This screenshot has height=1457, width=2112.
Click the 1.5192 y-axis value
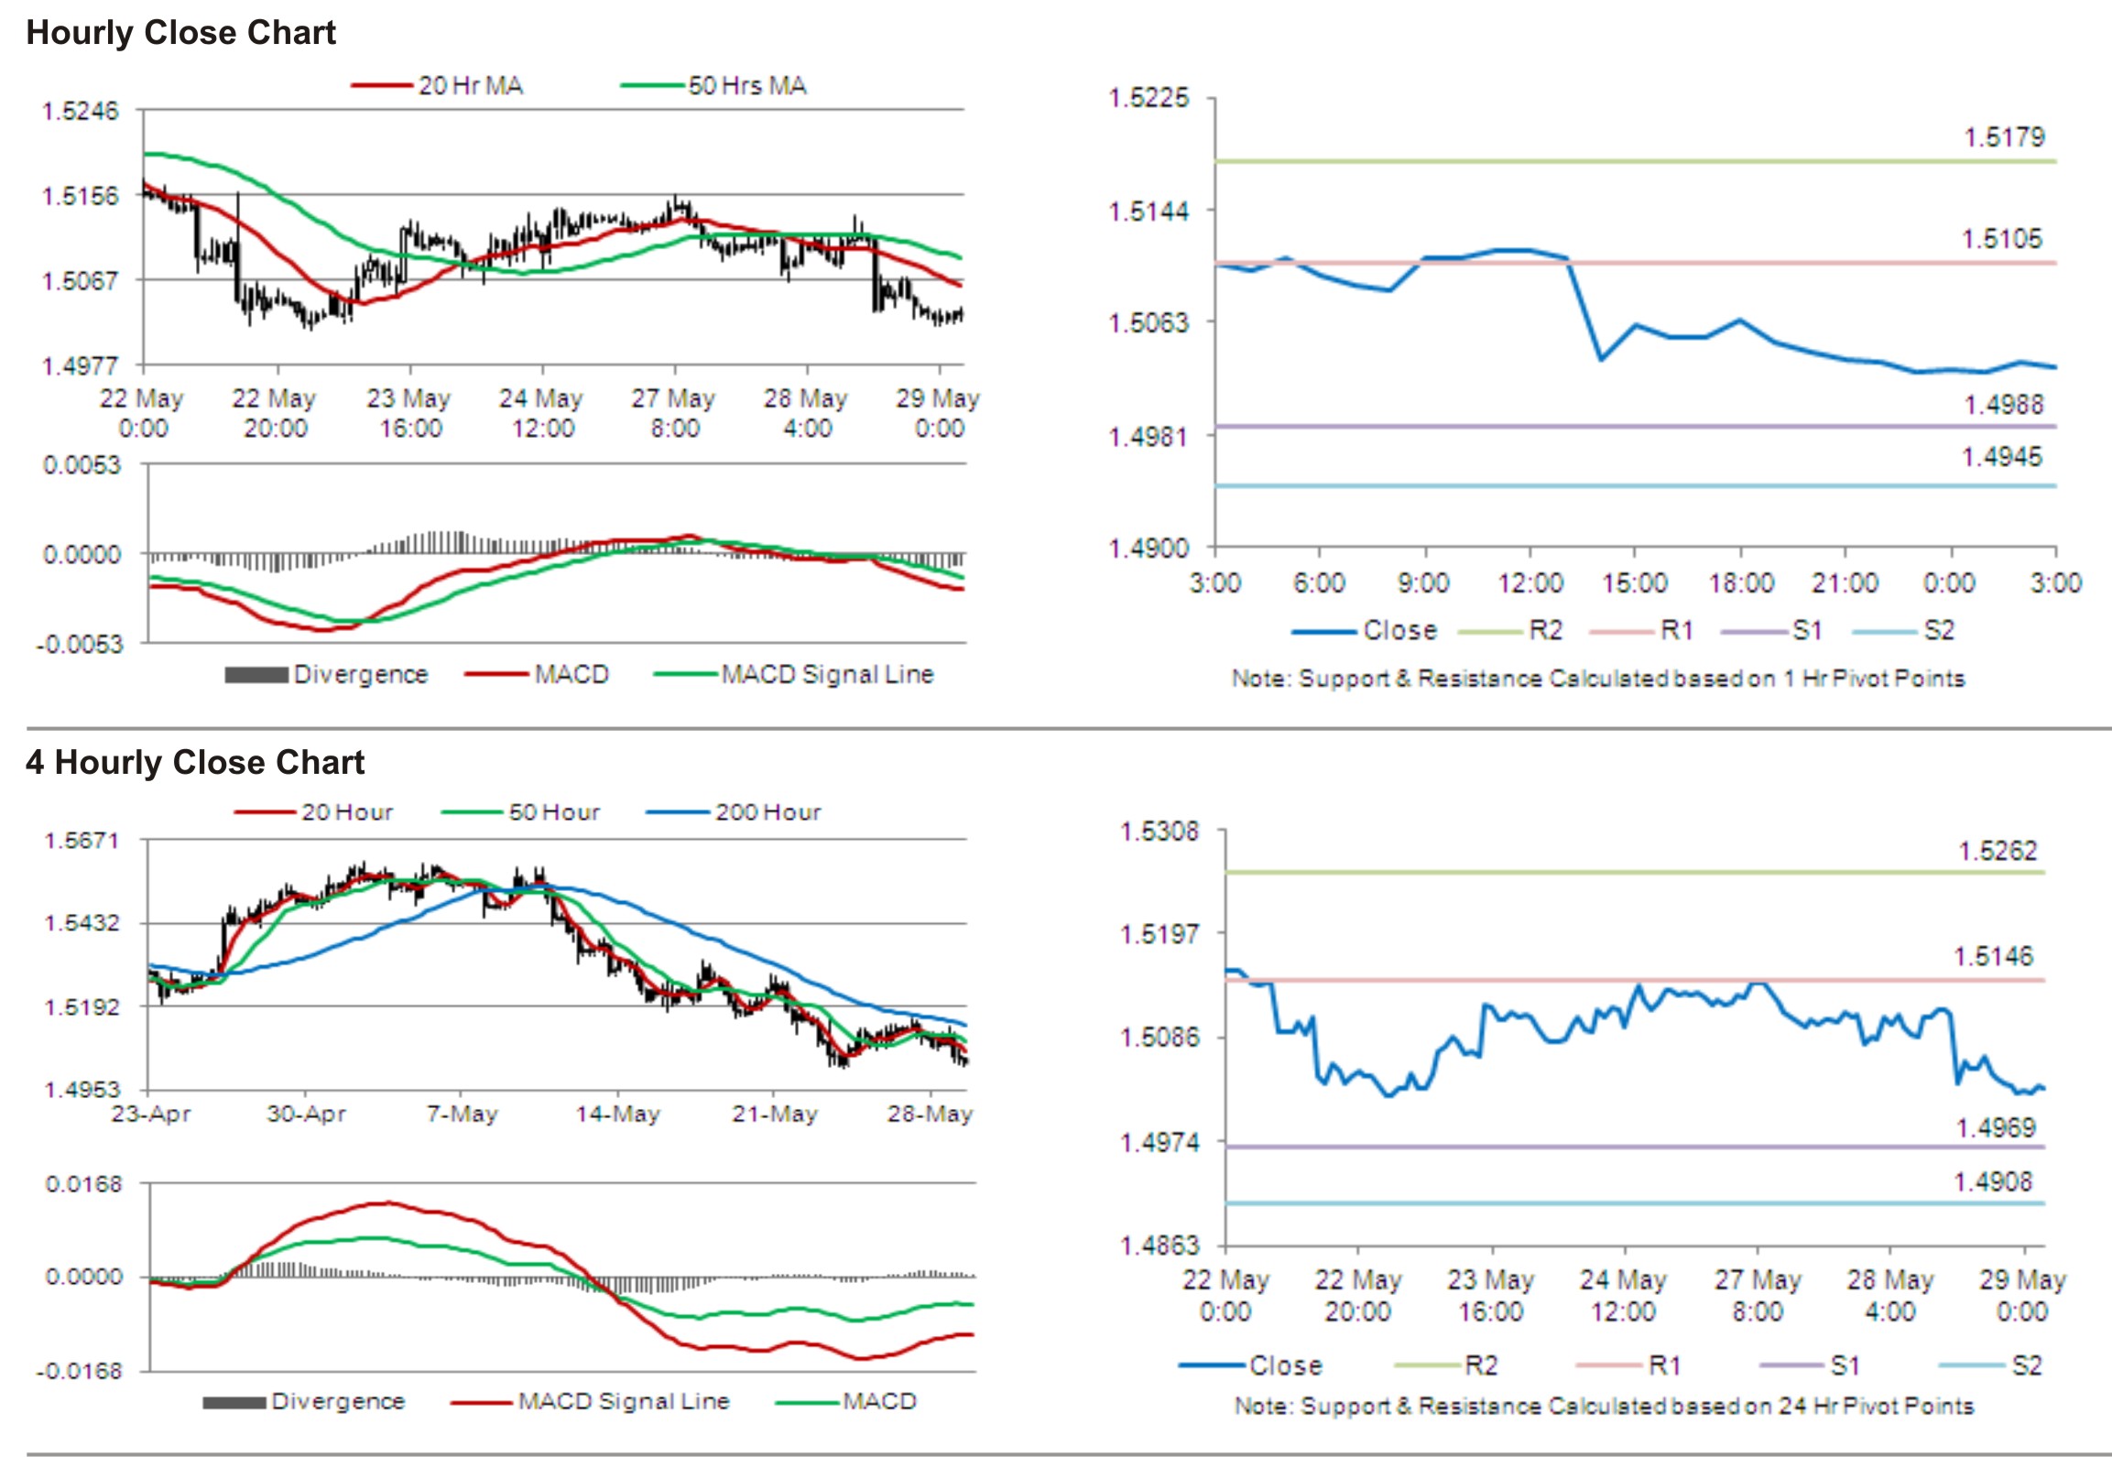point(82,1007)
